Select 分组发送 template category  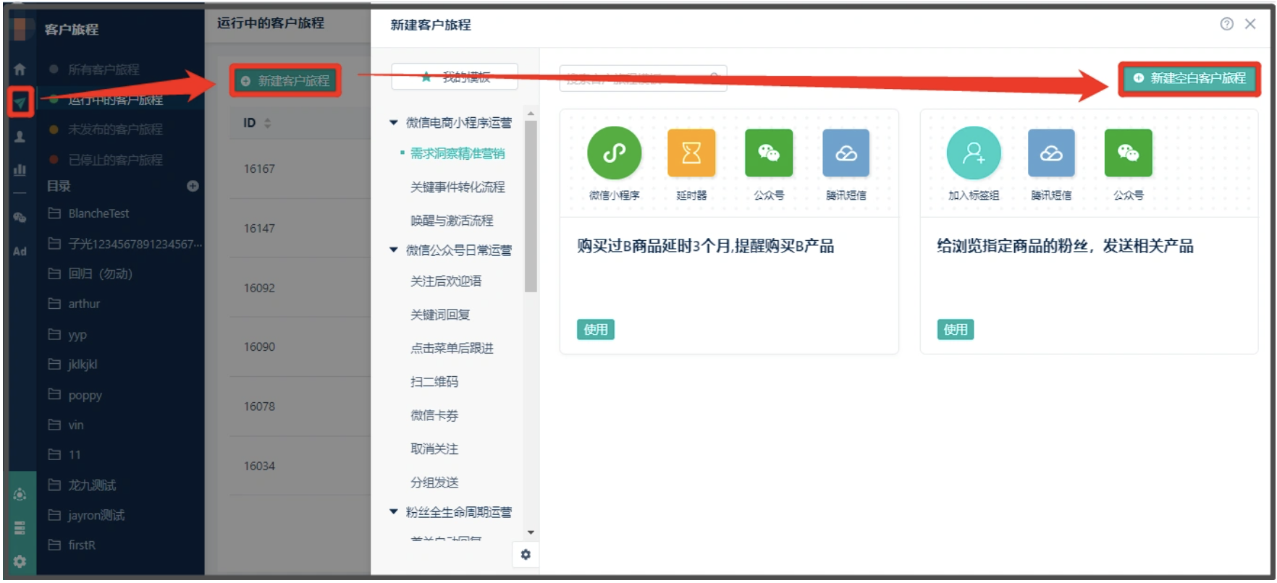coord(434,482)
